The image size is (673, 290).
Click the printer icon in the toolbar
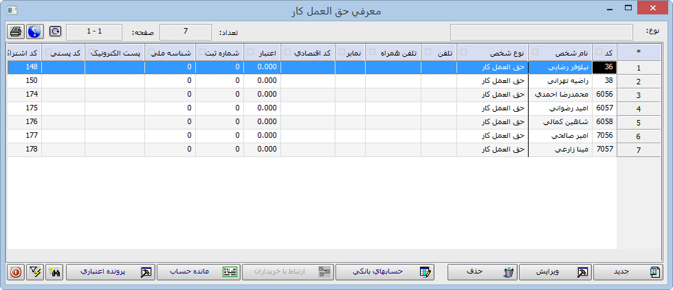click(16, 32)
